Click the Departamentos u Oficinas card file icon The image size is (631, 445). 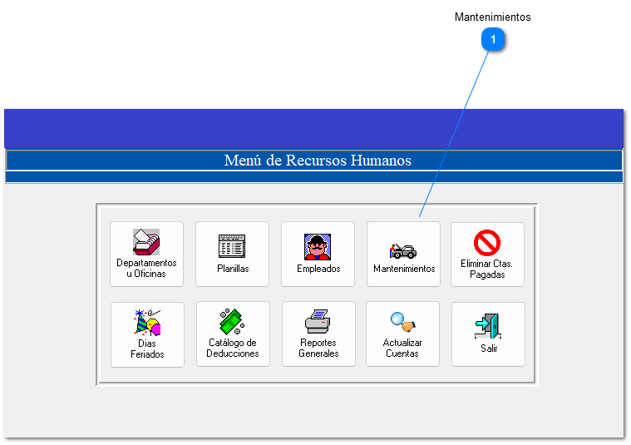pyautogui.click(x=146, y=242)
